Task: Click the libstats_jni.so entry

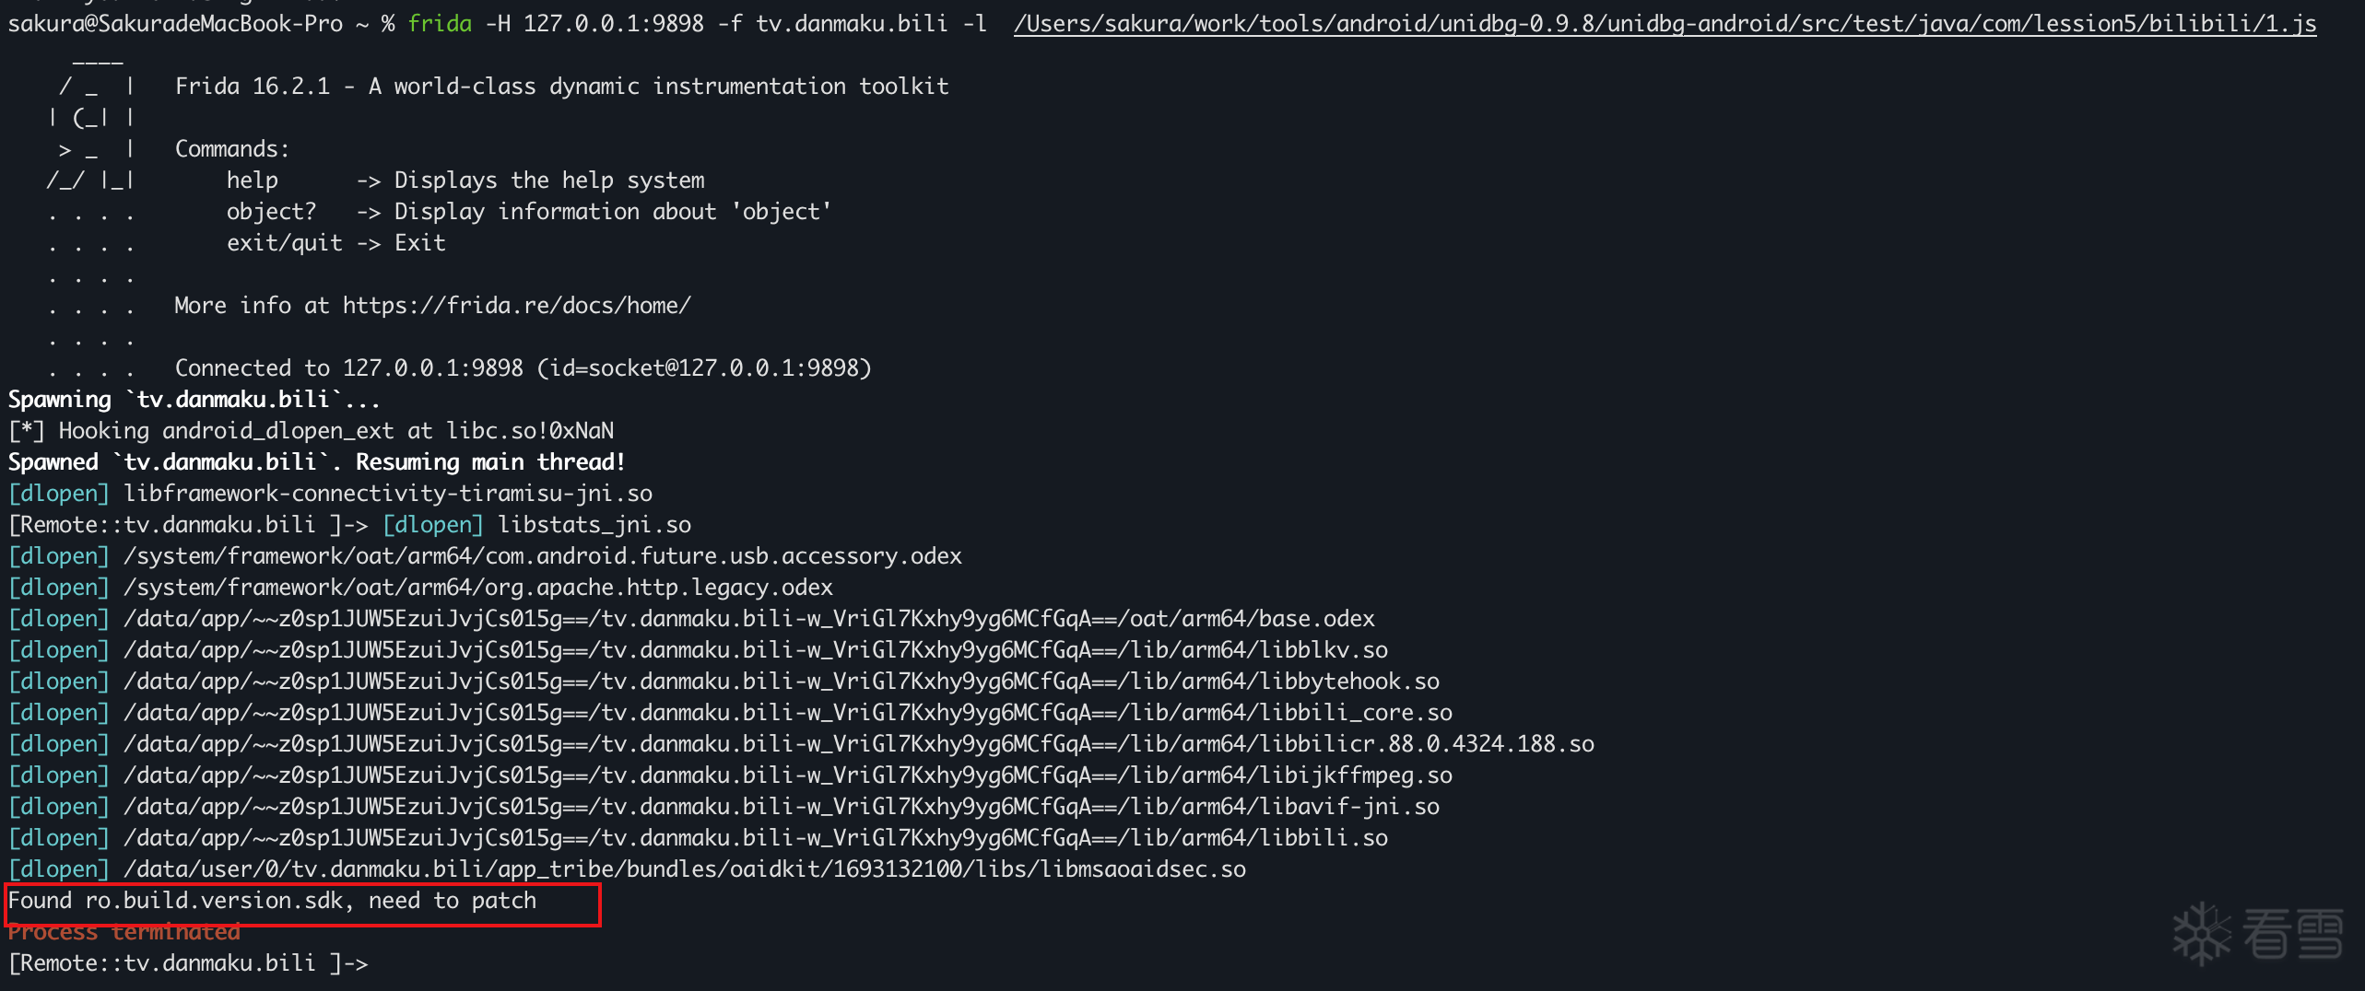Action: tap(594, 525)
